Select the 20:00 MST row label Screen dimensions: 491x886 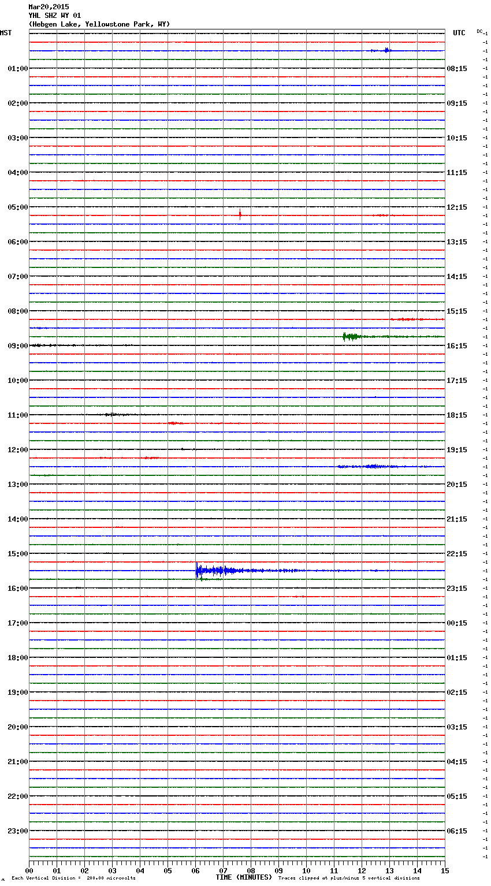tap(18, 727)
